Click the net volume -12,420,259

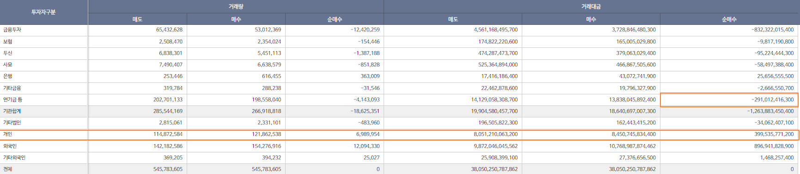365,30
